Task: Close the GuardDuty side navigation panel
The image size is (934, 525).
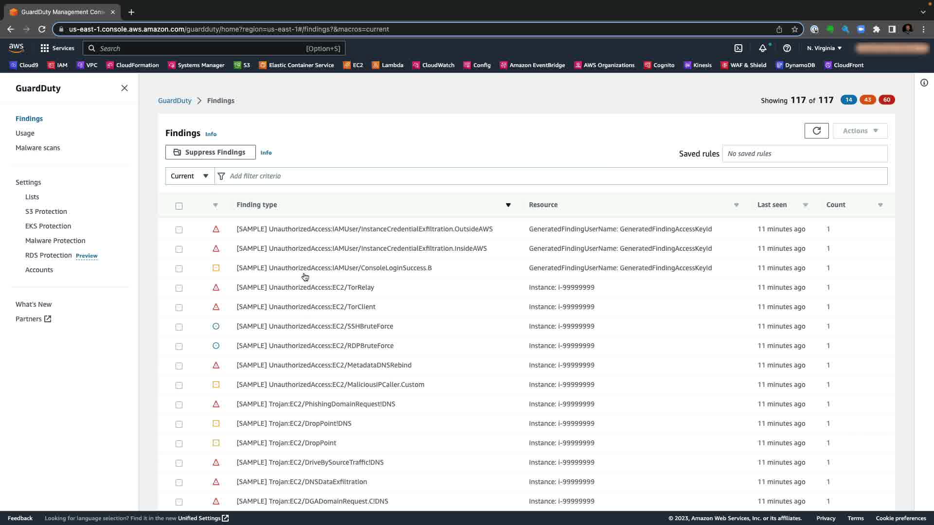Action: click(x=125, y=88)
